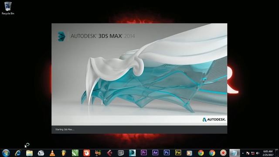Open FL Studio from the taskbar
279x157 pixels.
pos(64,153)
